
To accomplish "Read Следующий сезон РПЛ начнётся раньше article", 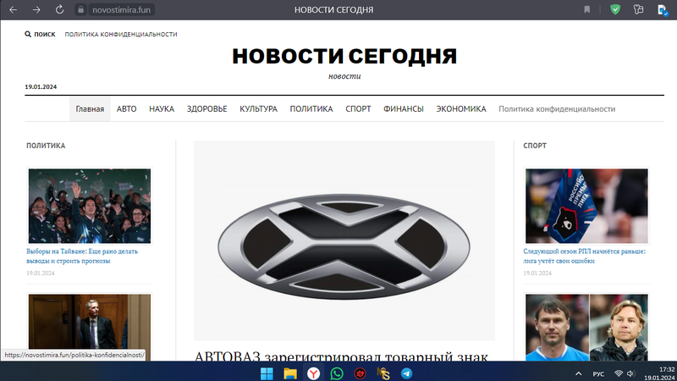I will (584, 256).
